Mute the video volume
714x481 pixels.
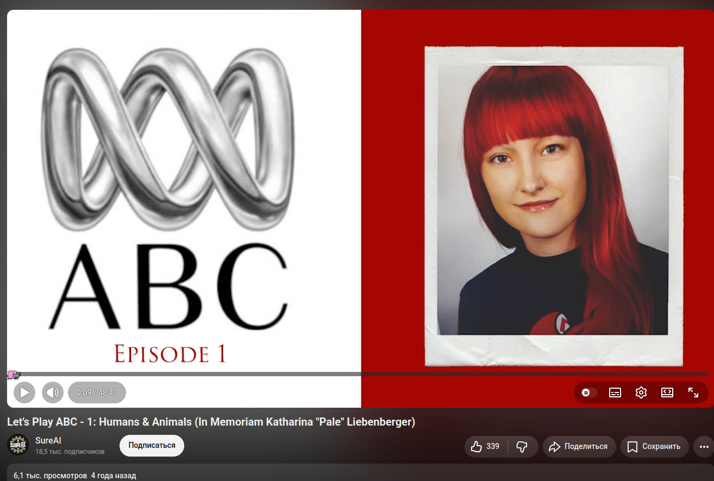click(53, 393)
